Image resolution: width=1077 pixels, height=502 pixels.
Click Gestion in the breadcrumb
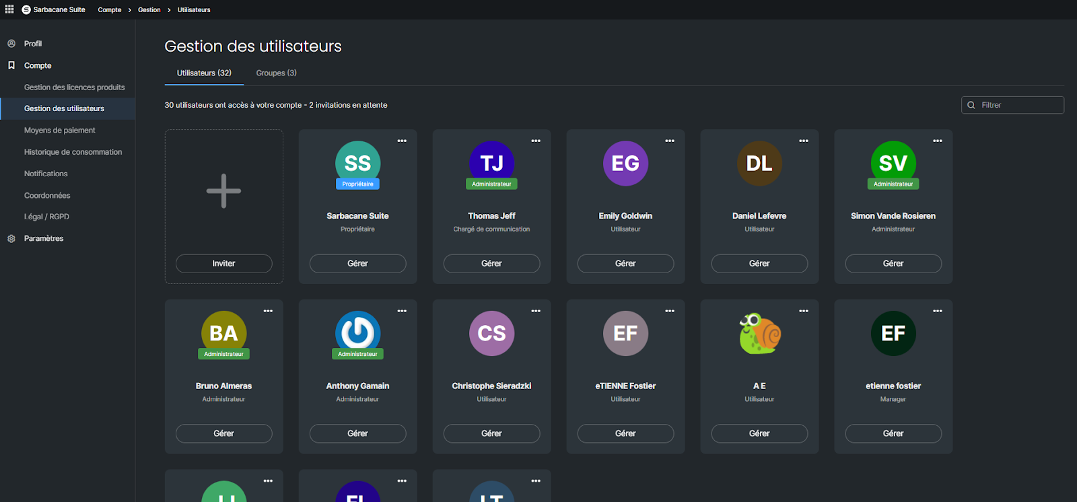pyautogui.click(x=149, y=10)
